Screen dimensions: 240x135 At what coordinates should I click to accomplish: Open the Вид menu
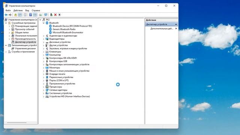pos(27,10)
